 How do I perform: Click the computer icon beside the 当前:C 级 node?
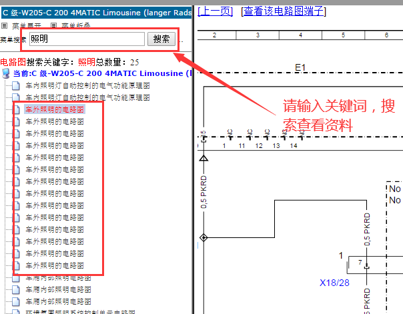tap(5, 73)
